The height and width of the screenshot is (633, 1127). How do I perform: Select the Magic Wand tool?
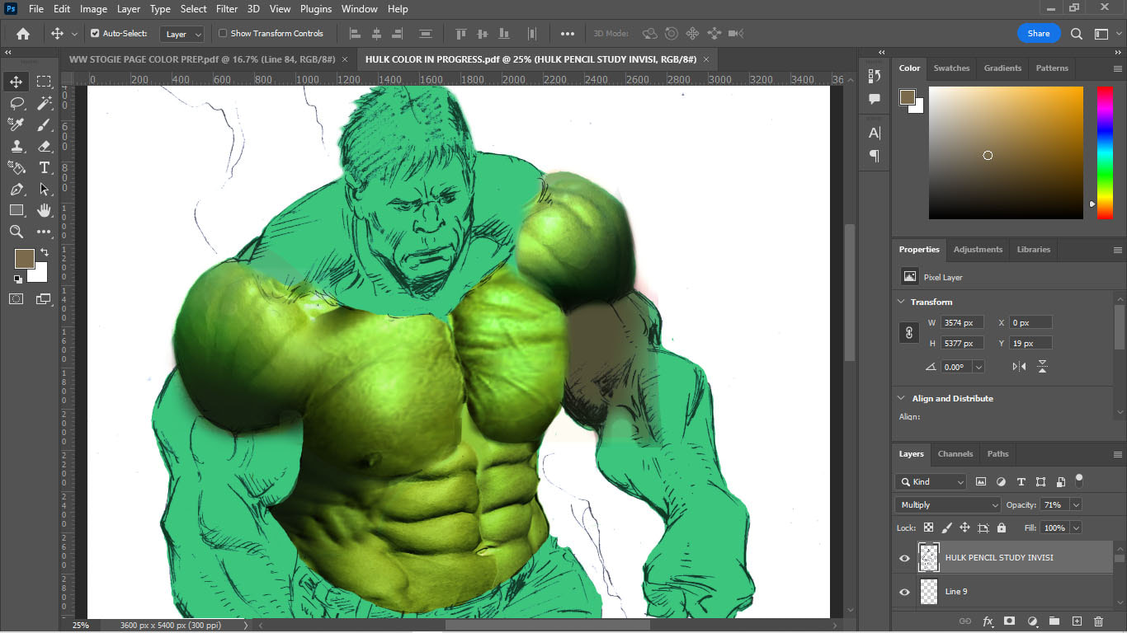pyautogui.click(x=45, y=103)
